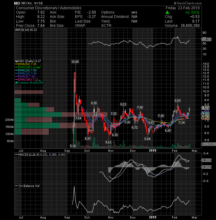Viewport: 216px width, 220px height.
Task: Click the EMA(9) 7.66 legend entry
Action: click(x=27, y=77)
